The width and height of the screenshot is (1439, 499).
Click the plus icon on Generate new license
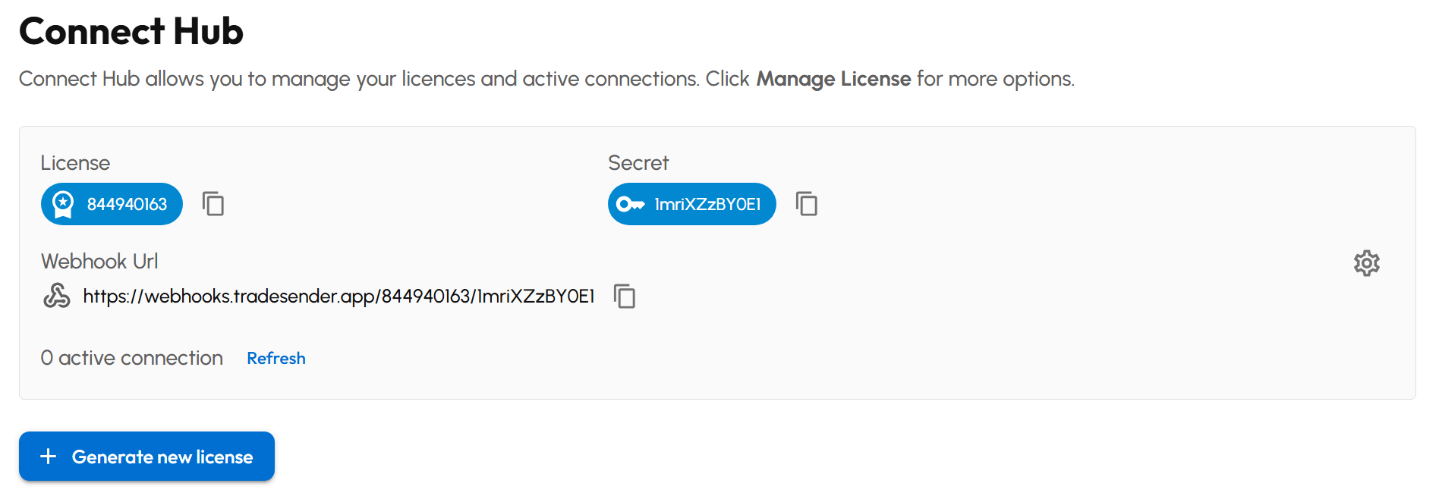(48, 456)
